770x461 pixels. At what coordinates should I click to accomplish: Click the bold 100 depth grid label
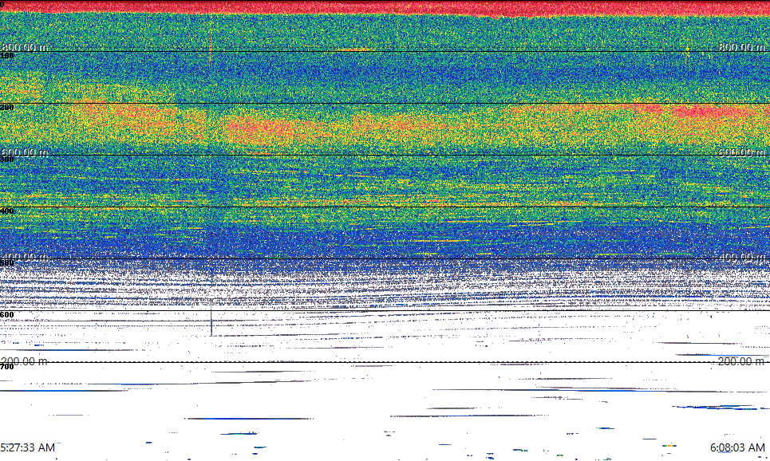[7, 56]
